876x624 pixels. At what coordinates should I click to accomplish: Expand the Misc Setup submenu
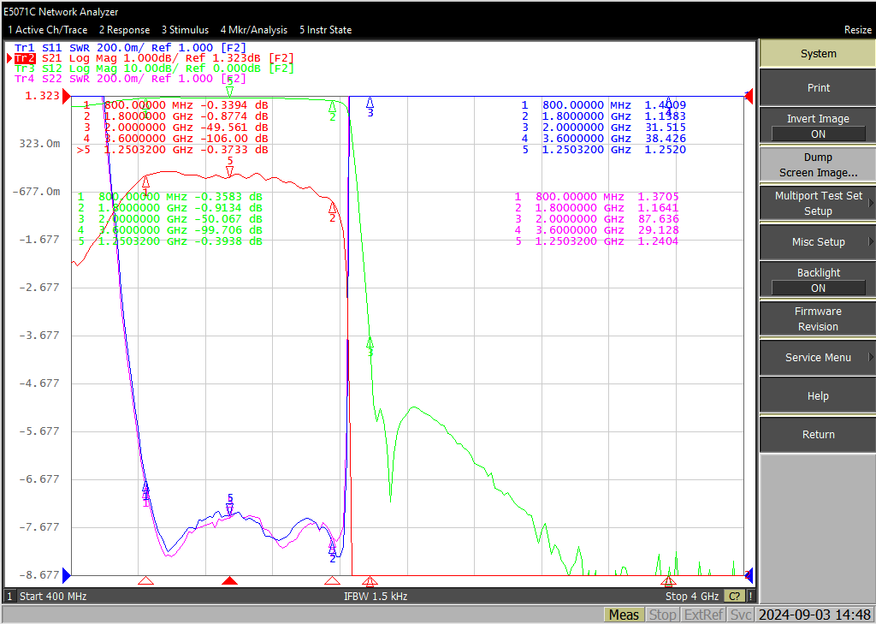[818, 242]
